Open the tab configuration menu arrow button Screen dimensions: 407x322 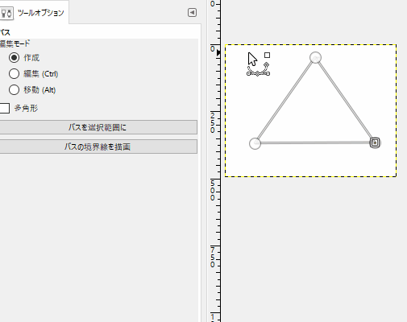[192, 13]
